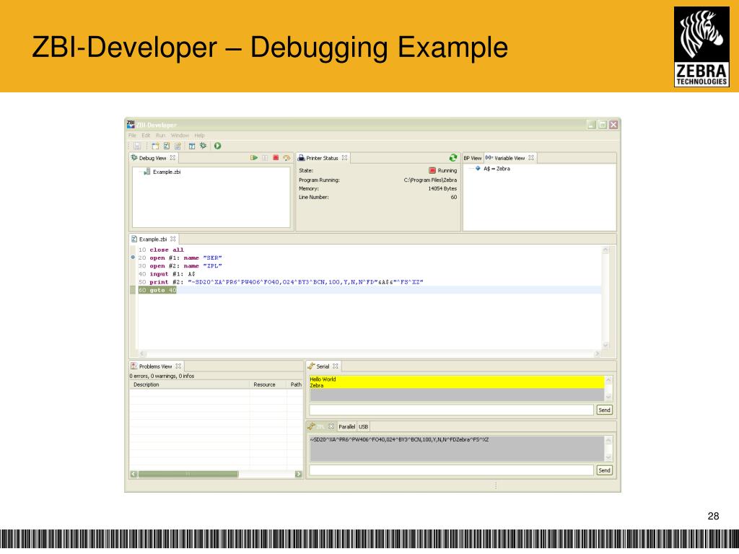Click the green Resume icon in Debug View
The image size is (739, 554).
[254, 158]
